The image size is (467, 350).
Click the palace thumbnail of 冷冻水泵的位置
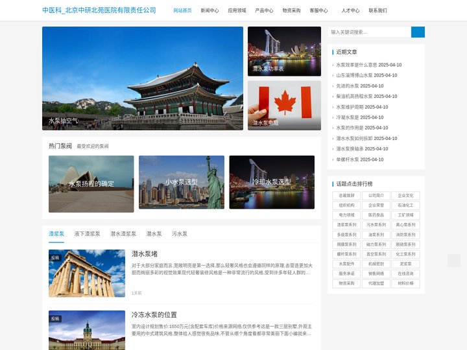click(87, 331)
